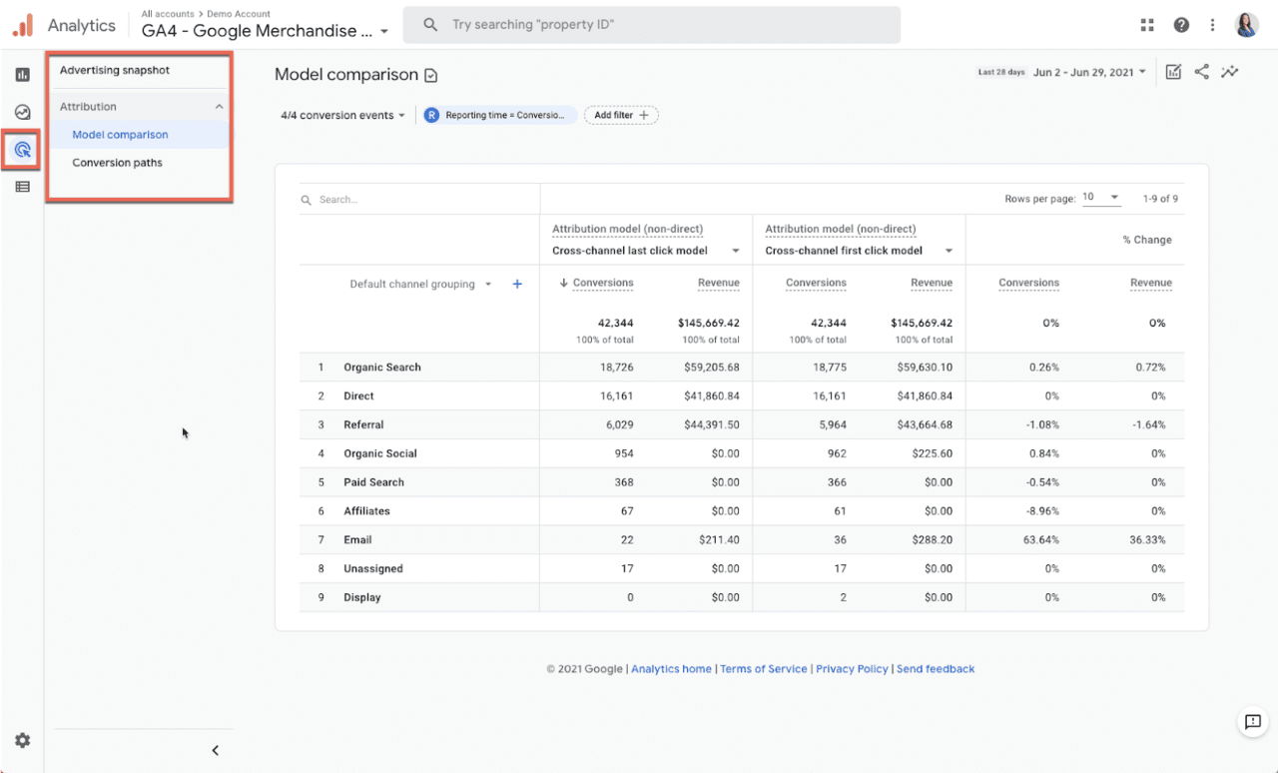
Task: Open the Admin settings gear
Action: pos(21,740)
